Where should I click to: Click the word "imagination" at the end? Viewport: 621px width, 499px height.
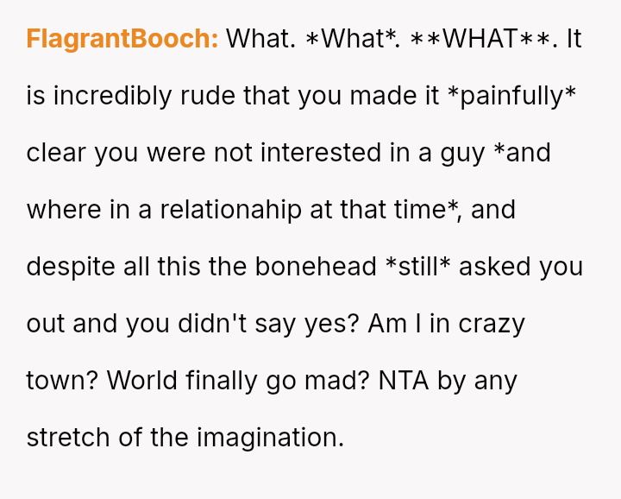click(270, 438)
